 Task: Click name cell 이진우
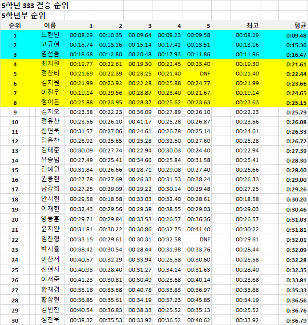coord(50,92)
